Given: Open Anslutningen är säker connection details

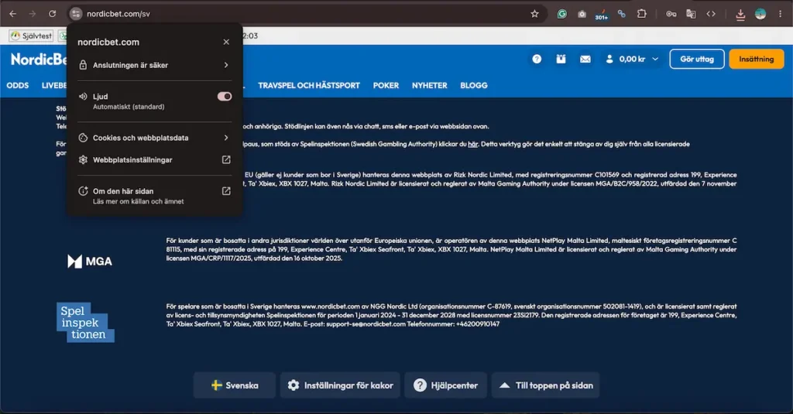Looking at the screenshot, I should click(x=154, y=65).
